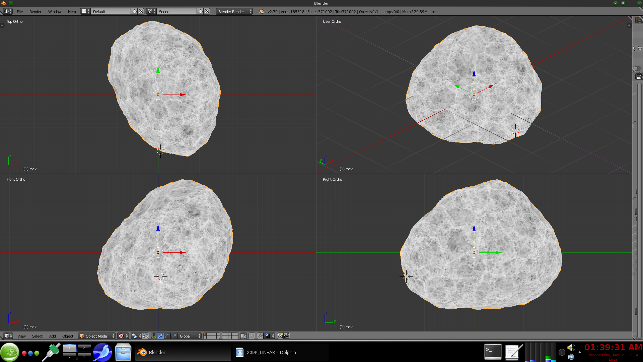Launch the SeaMonkey browser icon
Viewport: 643px width, 362px height.
coord(102,352)
